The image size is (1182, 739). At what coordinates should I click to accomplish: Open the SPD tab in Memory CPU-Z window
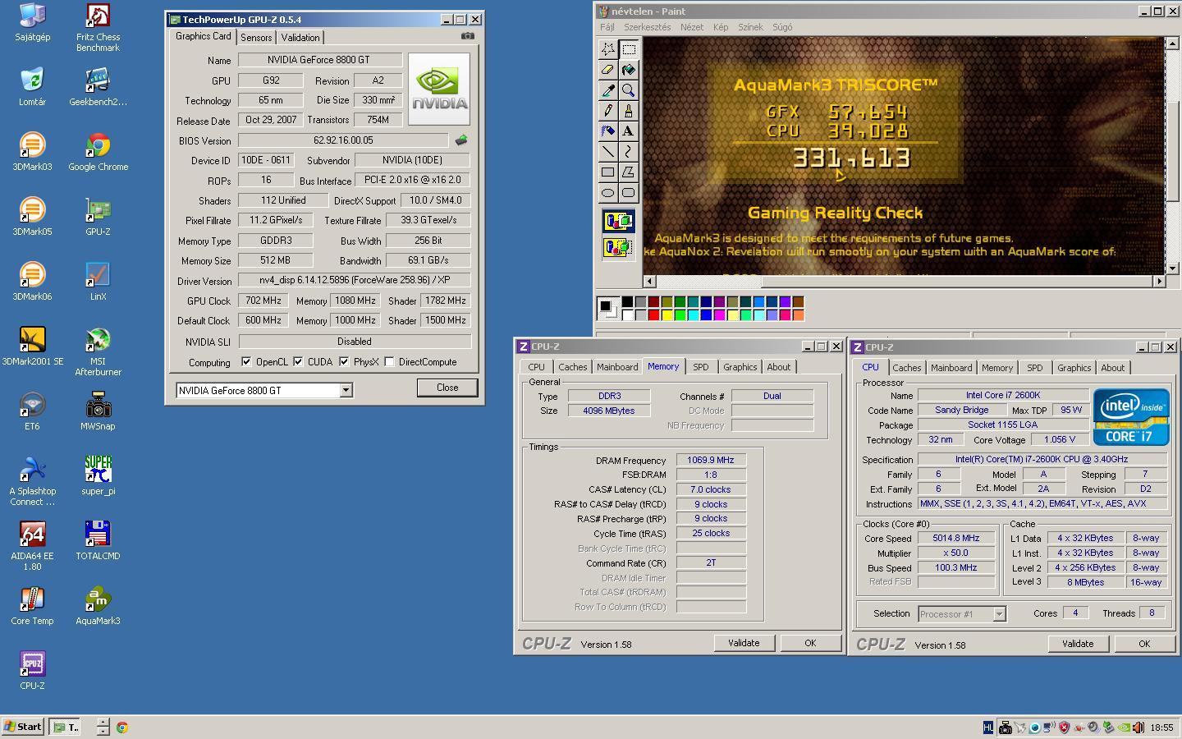pyautogui.click(x=700, y=367)
